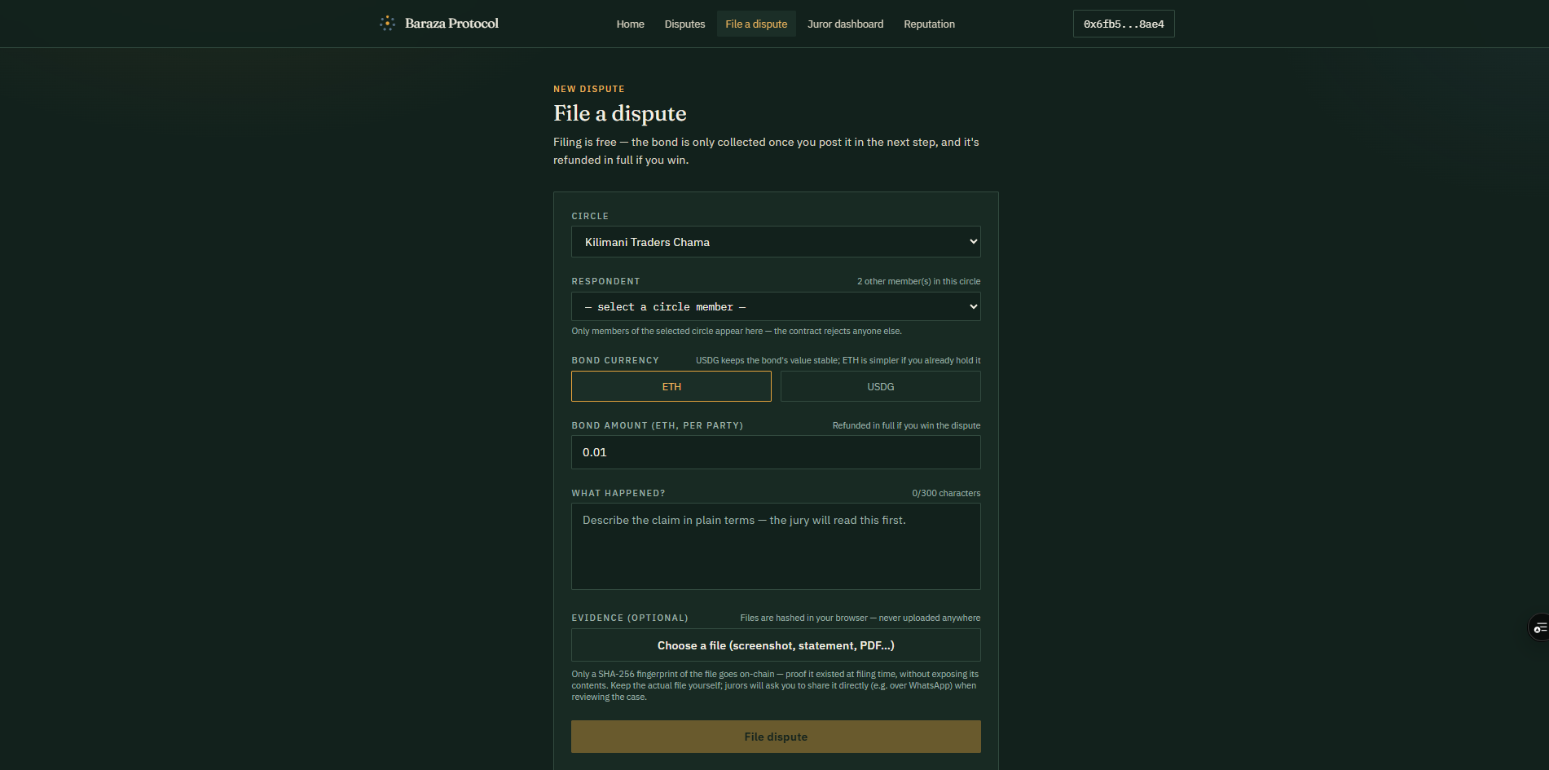The width and height of the screenshot is (1549, 770).
Task: Switch bond currency to USDG
Action: click(x=880, y=386)
